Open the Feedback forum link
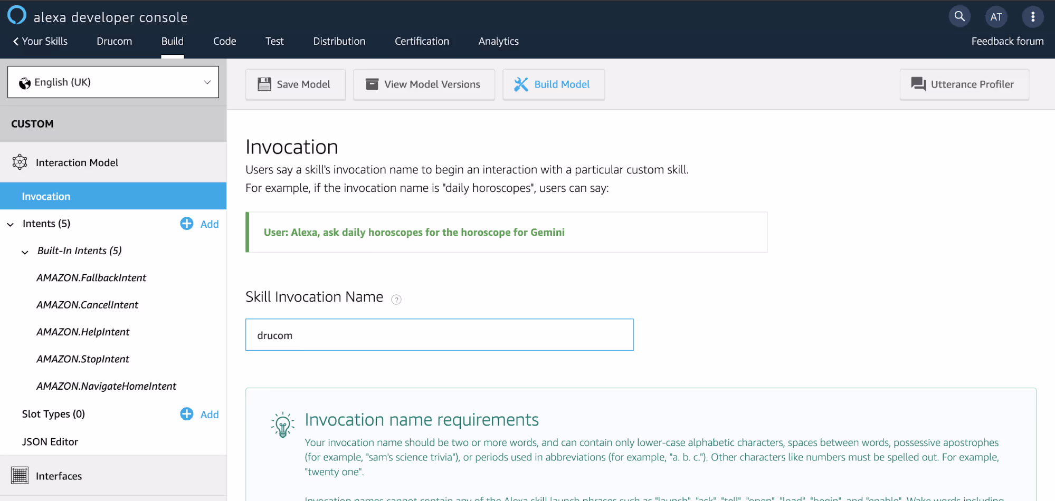This screenshot has height=501, width=1055. 1008,41
